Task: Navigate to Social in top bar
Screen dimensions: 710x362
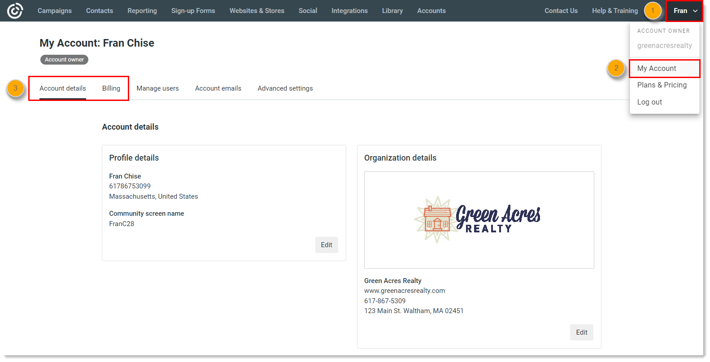Action: pos(308,11)
